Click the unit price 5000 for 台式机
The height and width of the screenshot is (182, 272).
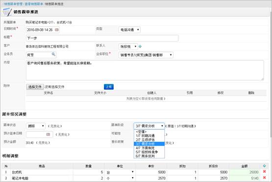(x=151, y=172)
